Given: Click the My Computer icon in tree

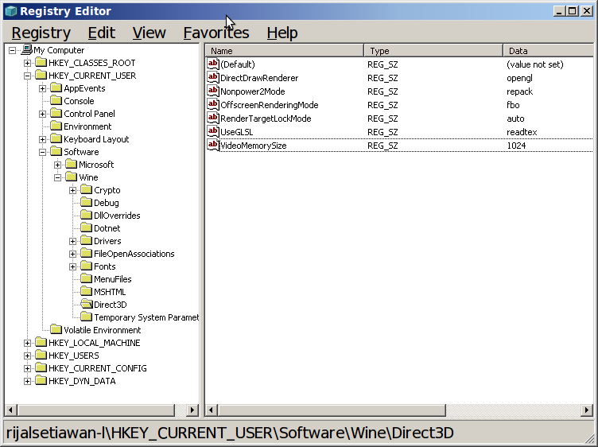Looking at the screenshot, I should tap(27, 50).
